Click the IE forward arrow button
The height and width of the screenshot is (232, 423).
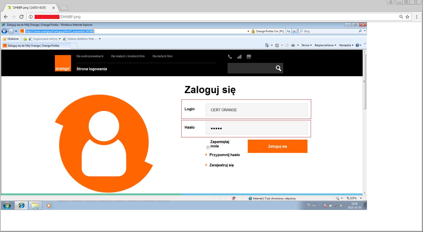11,31
